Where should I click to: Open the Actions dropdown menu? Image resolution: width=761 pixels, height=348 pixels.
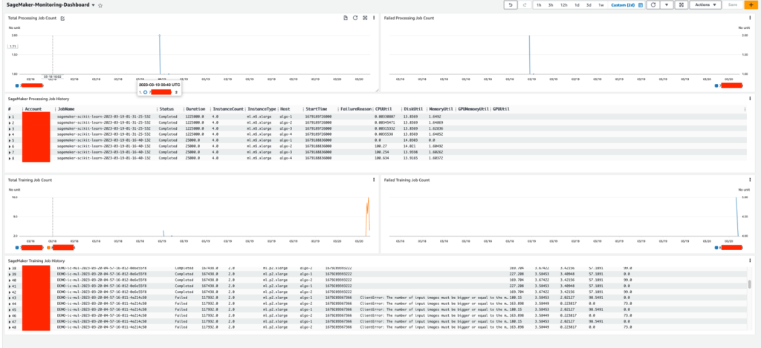pos(705,5)
